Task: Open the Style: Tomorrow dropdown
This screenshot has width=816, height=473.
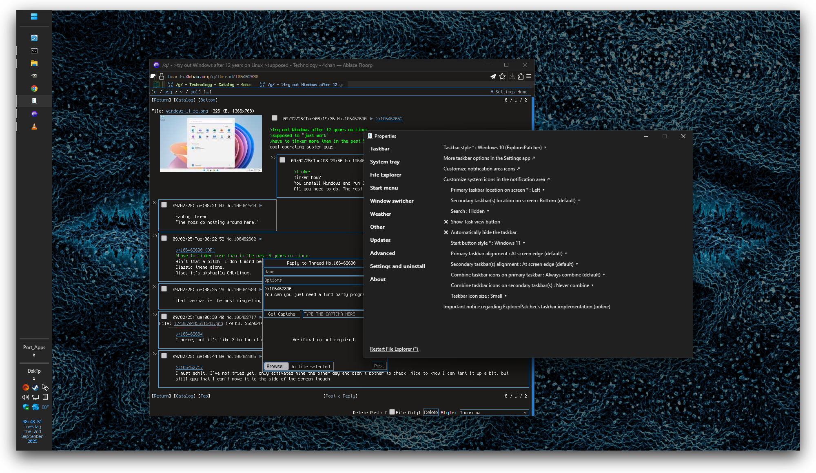Action: (494, 413)
